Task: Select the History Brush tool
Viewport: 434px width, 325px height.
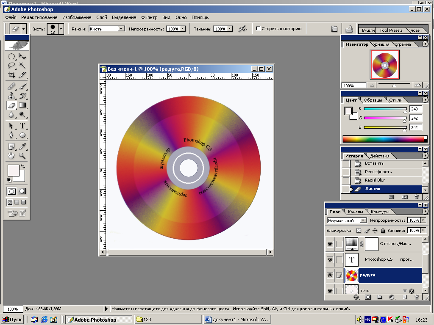Action: coord(22,96)
